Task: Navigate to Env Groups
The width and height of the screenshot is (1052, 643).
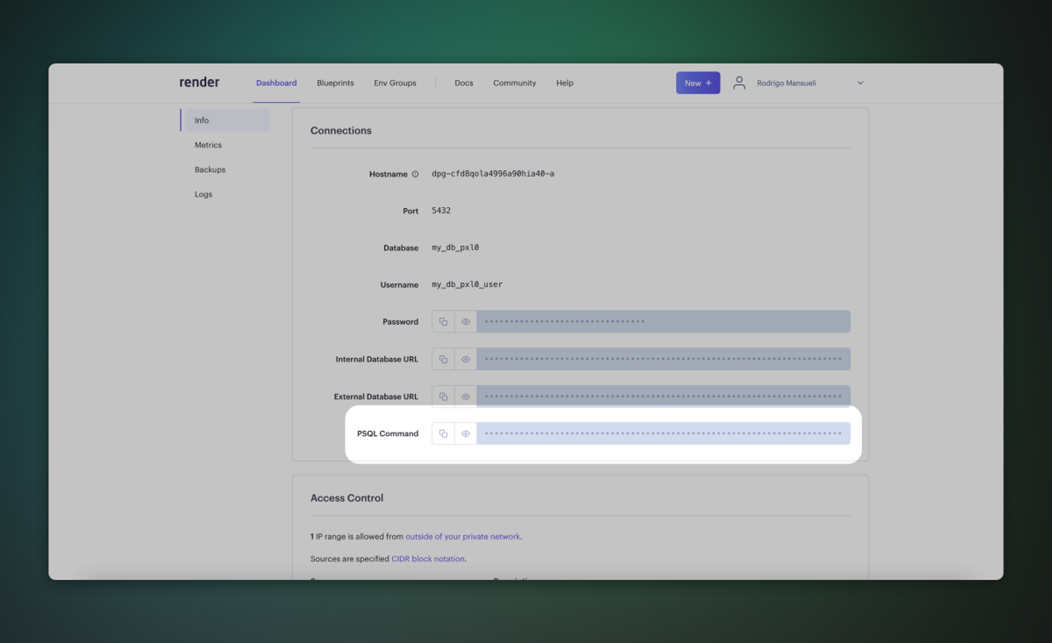Action: pyautogui.click(x=394, y=83)
